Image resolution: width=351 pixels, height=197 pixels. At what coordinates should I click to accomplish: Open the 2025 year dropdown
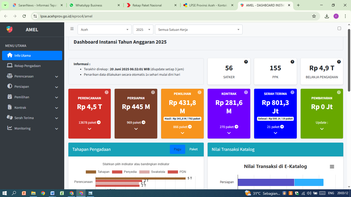tap(143, 29)
